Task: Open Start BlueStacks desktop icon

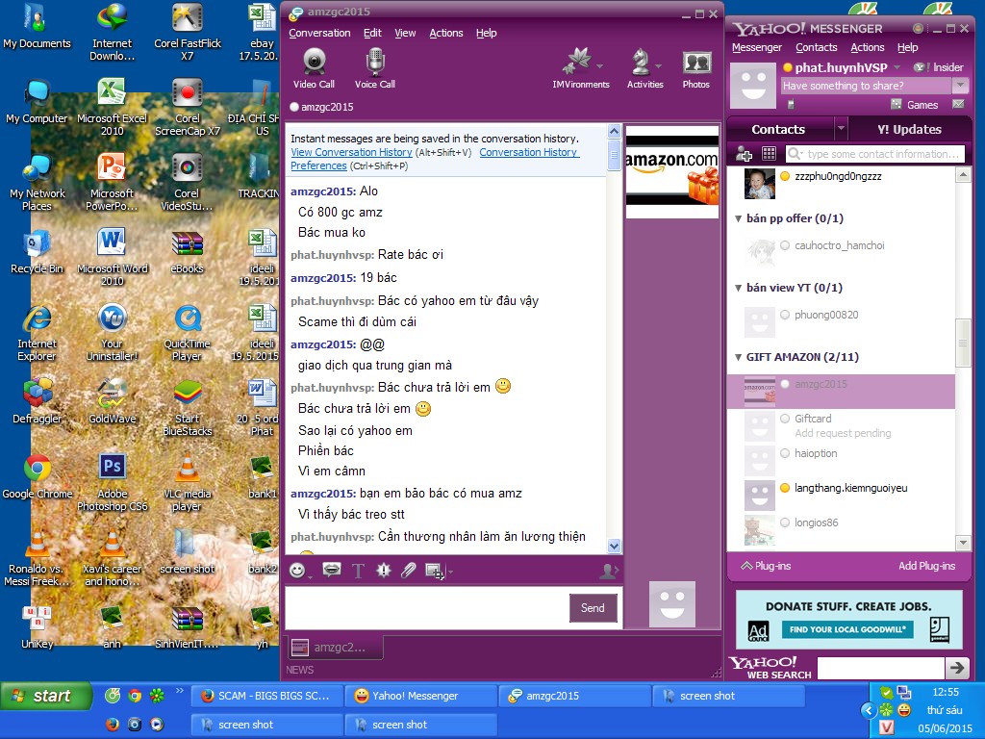Action: click(188, 408)
